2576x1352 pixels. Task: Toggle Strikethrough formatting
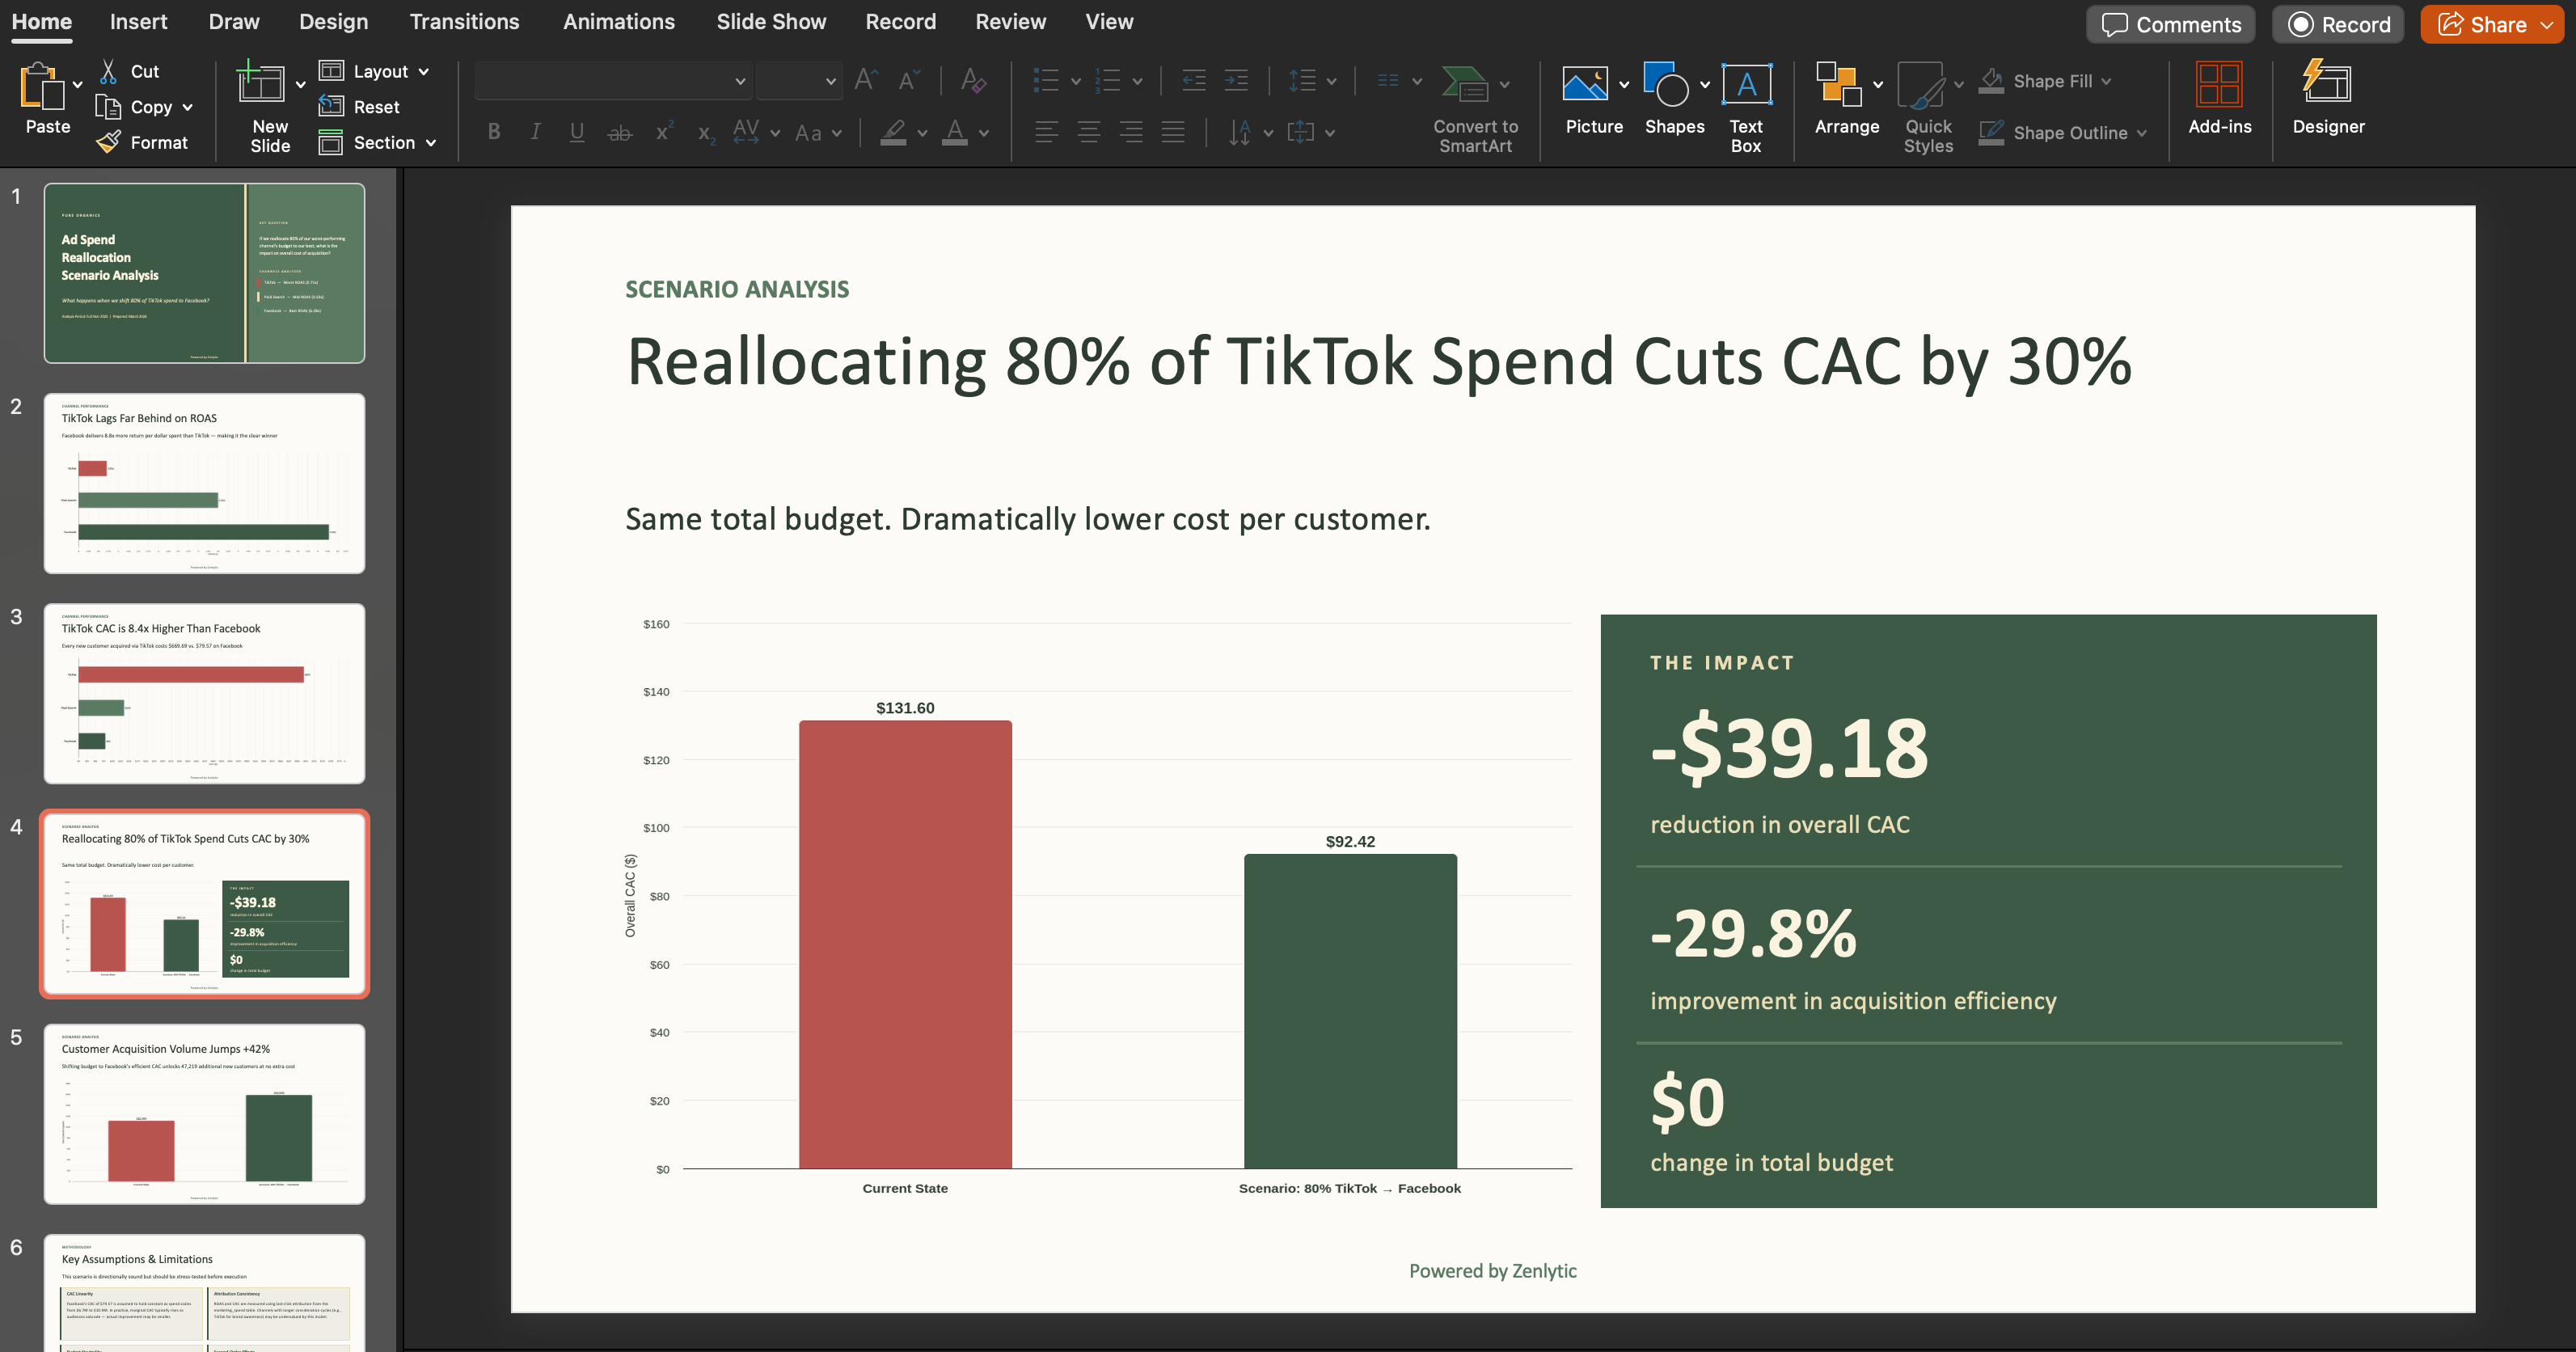point(620,132)
